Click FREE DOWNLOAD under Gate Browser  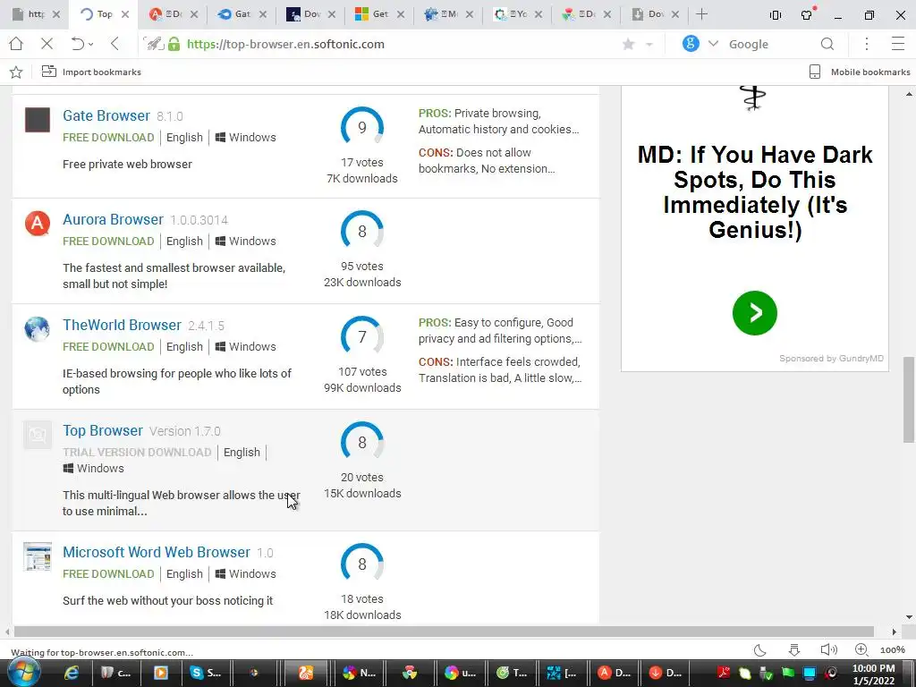click(108, 137)
